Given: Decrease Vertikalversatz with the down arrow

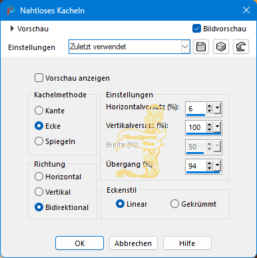Looking at the screenshot, I should [x=209, y=129].
